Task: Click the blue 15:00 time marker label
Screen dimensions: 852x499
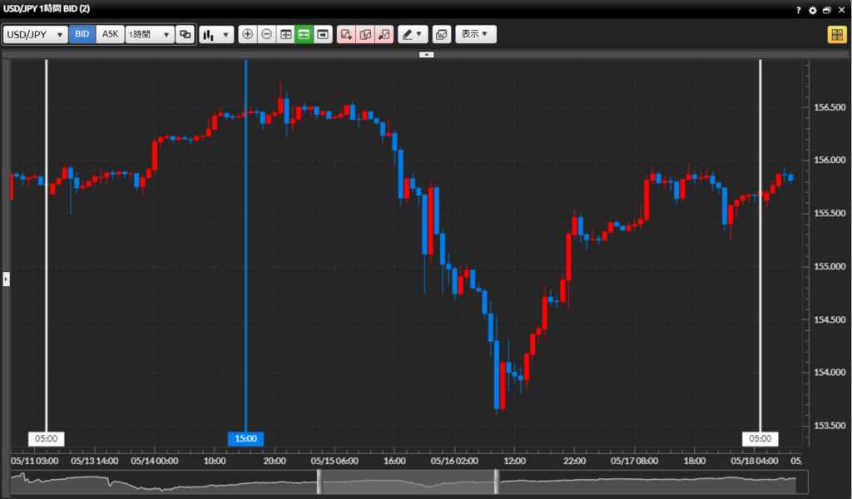Action: click(245, 438)
